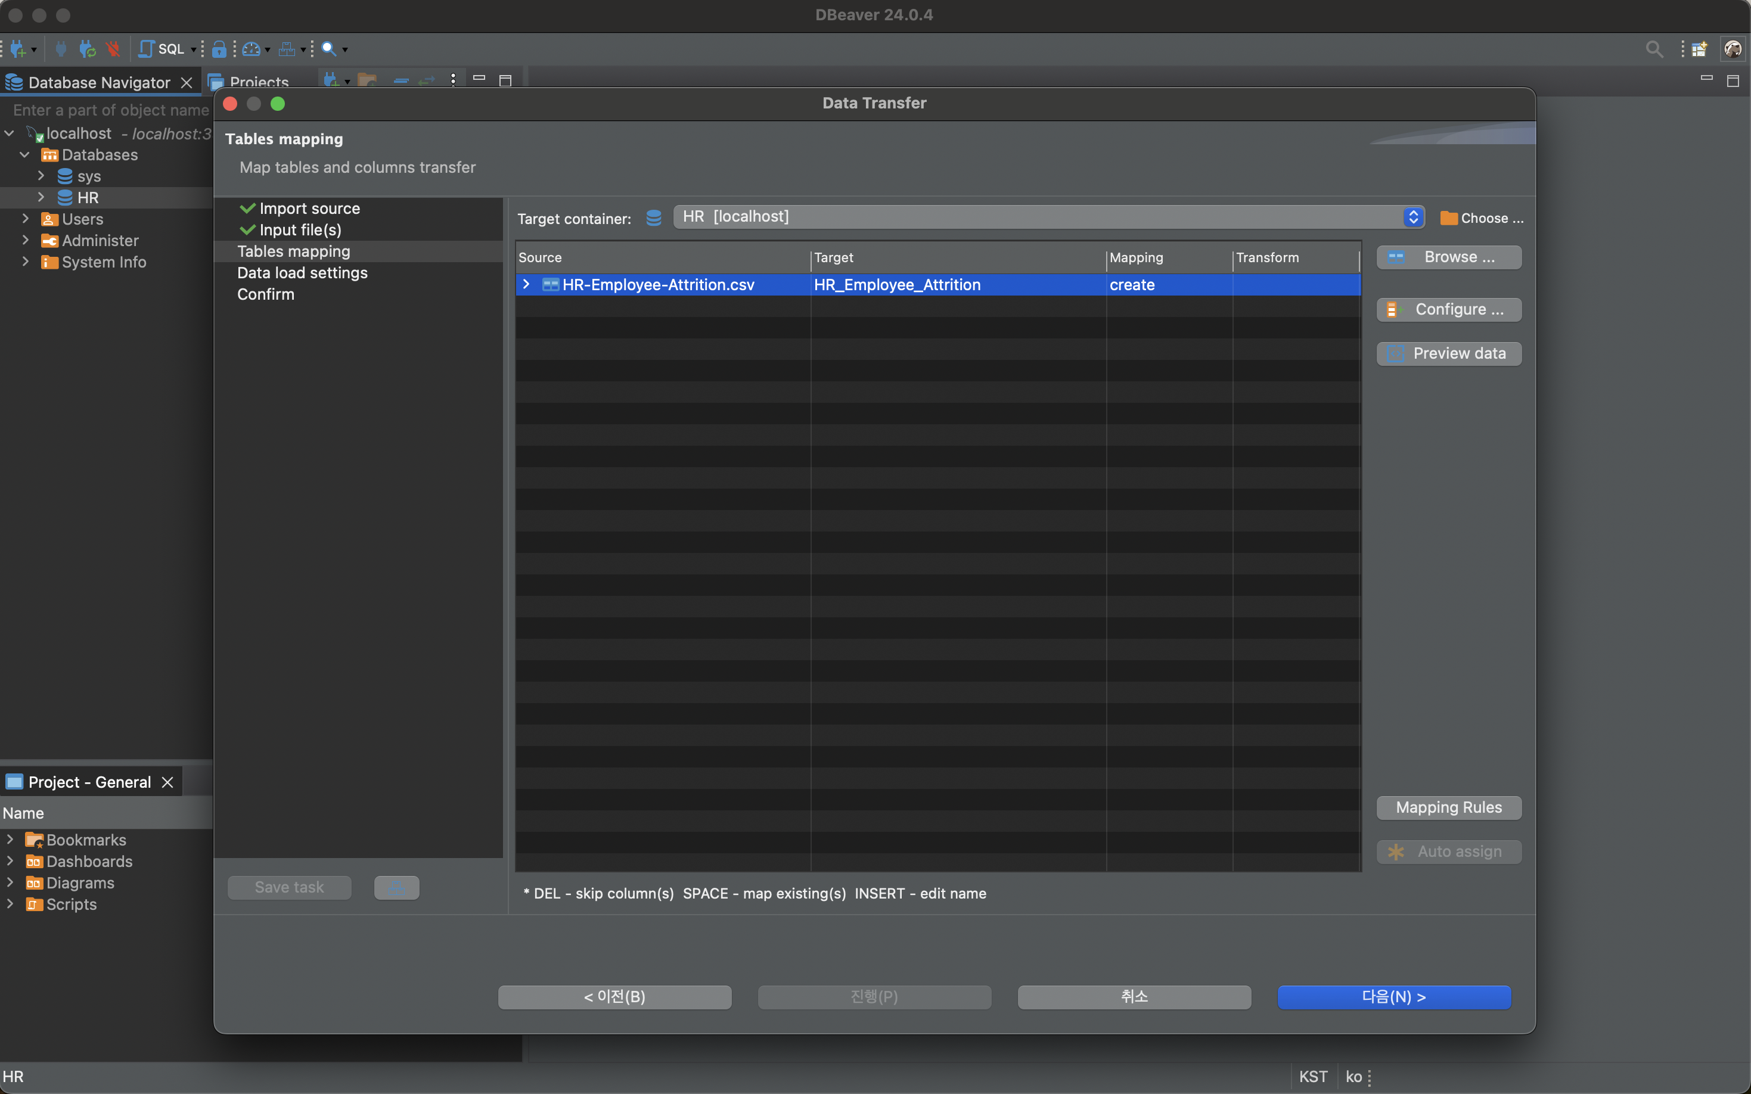
Task: Click the global search icon at top right
Action: [1653, 48]
